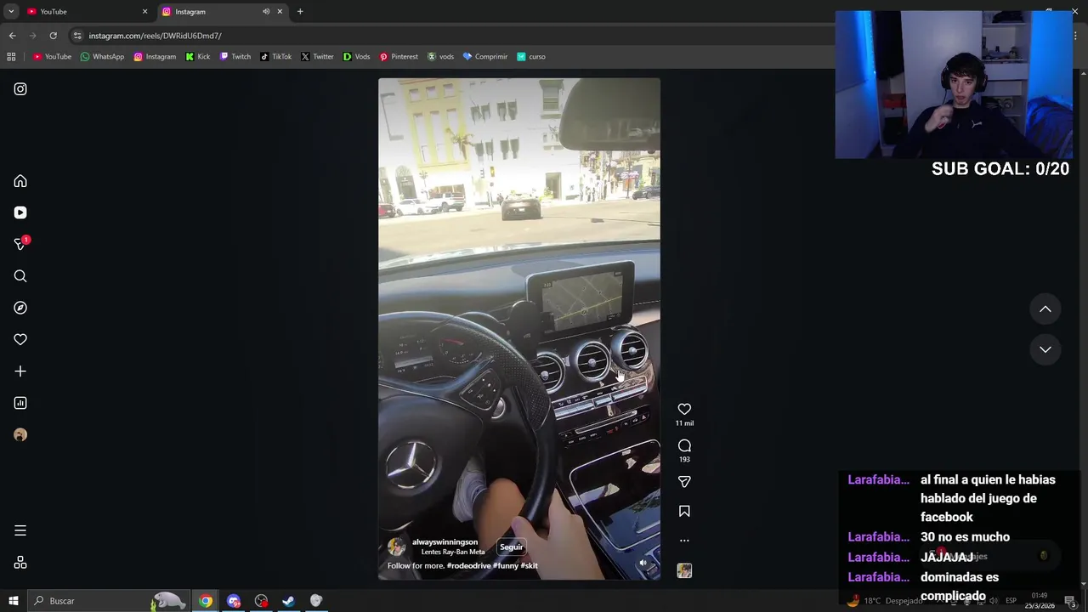The width and height of the screenshot is (1088, 612).
Task: Like the reel with the heart icon
Action: point(684,409)
